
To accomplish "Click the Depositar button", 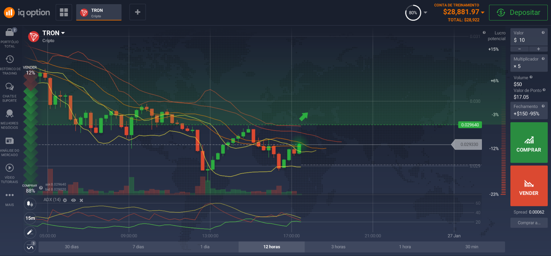I will coord(518,12).
